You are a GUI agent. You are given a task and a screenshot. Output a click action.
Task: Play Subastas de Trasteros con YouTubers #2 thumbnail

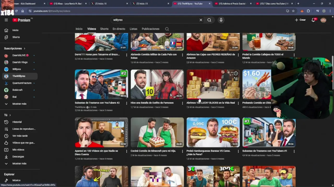[x=102, y=84]
